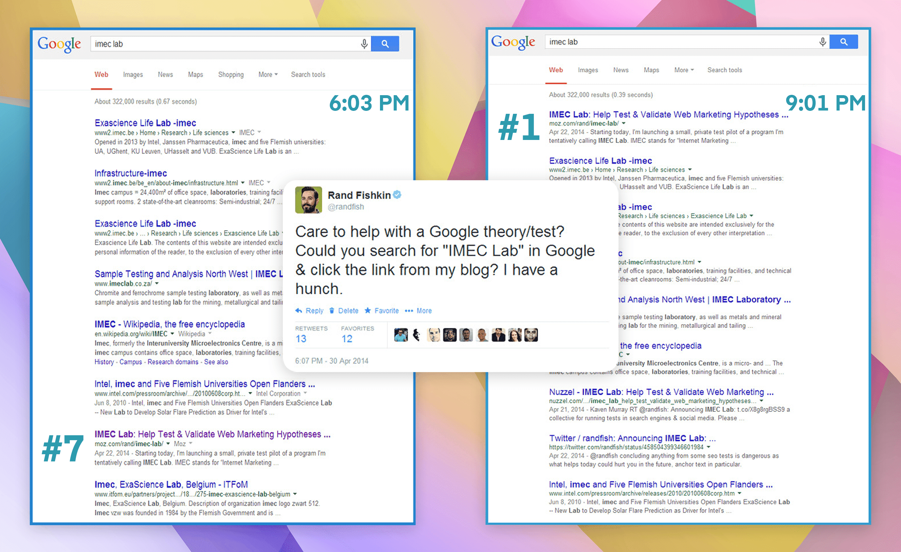Open IMEC Lab: Help Test result in left window
Screen dimensions: 901x552
click(x=212, y=434)
